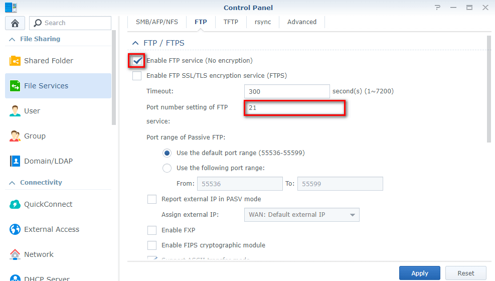Open the Domain/LDAP icon

coord(15,161)
